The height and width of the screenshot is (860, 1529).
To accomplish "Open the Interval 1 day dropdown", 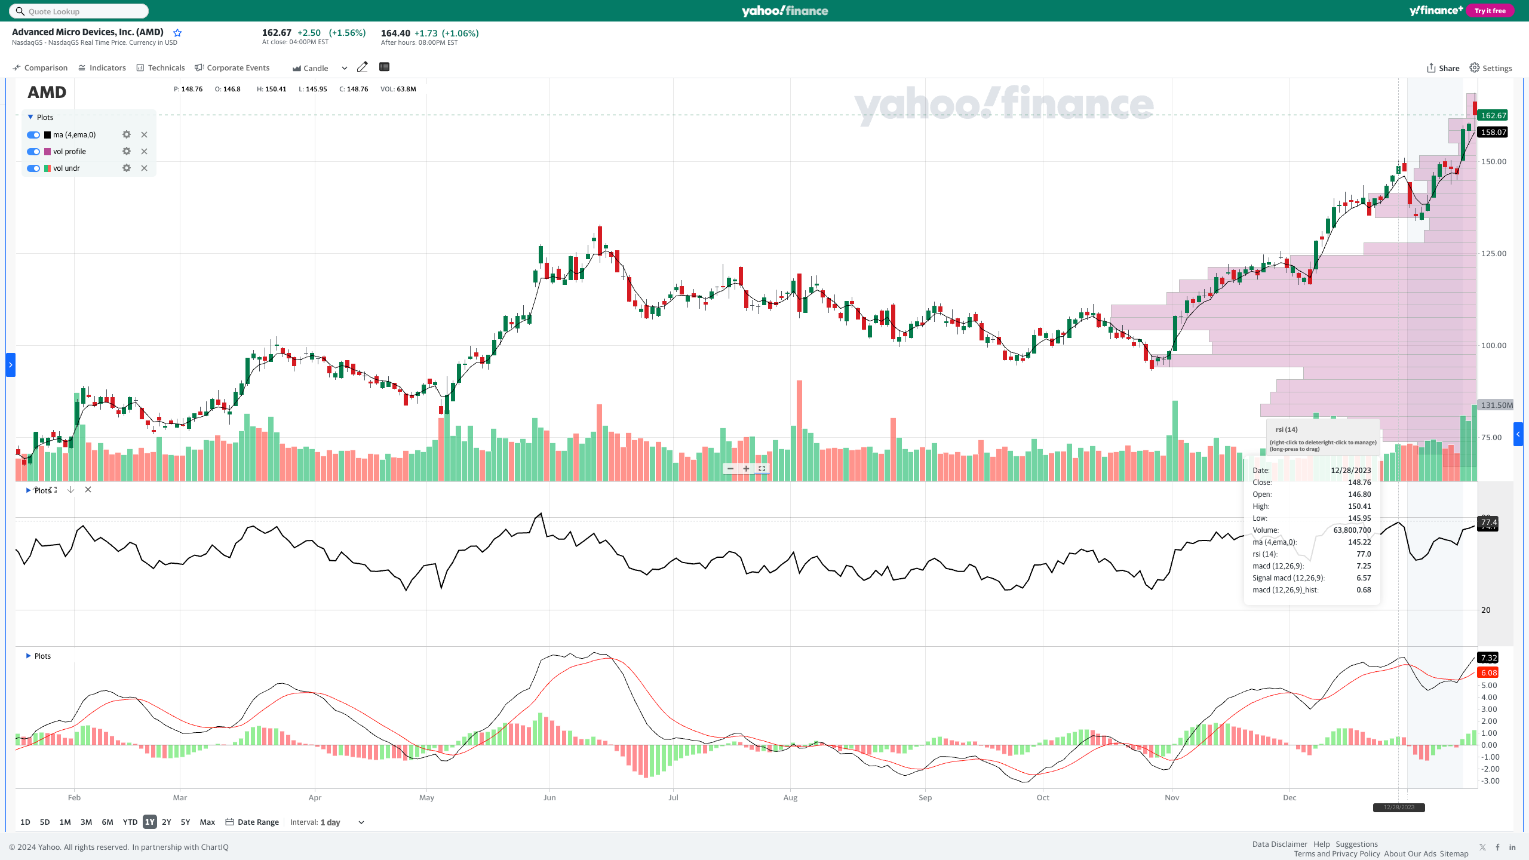I will pos(361,822).
